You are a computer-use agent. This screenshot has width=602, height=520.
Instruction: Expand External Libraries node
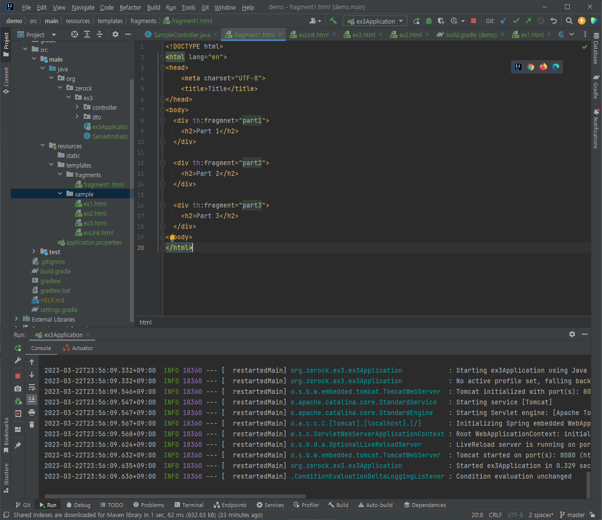[x=16, y=319]
